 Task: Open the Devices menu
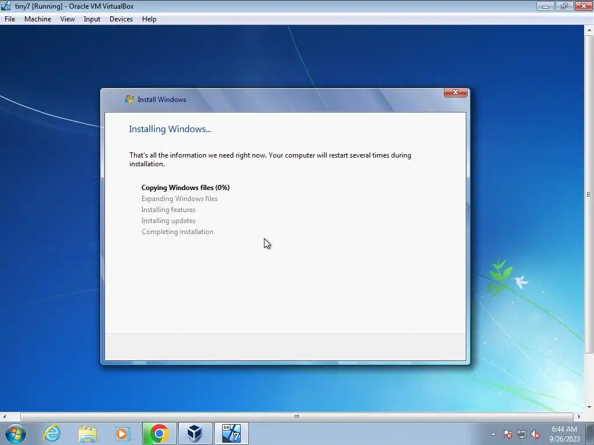tap(121, 19)
